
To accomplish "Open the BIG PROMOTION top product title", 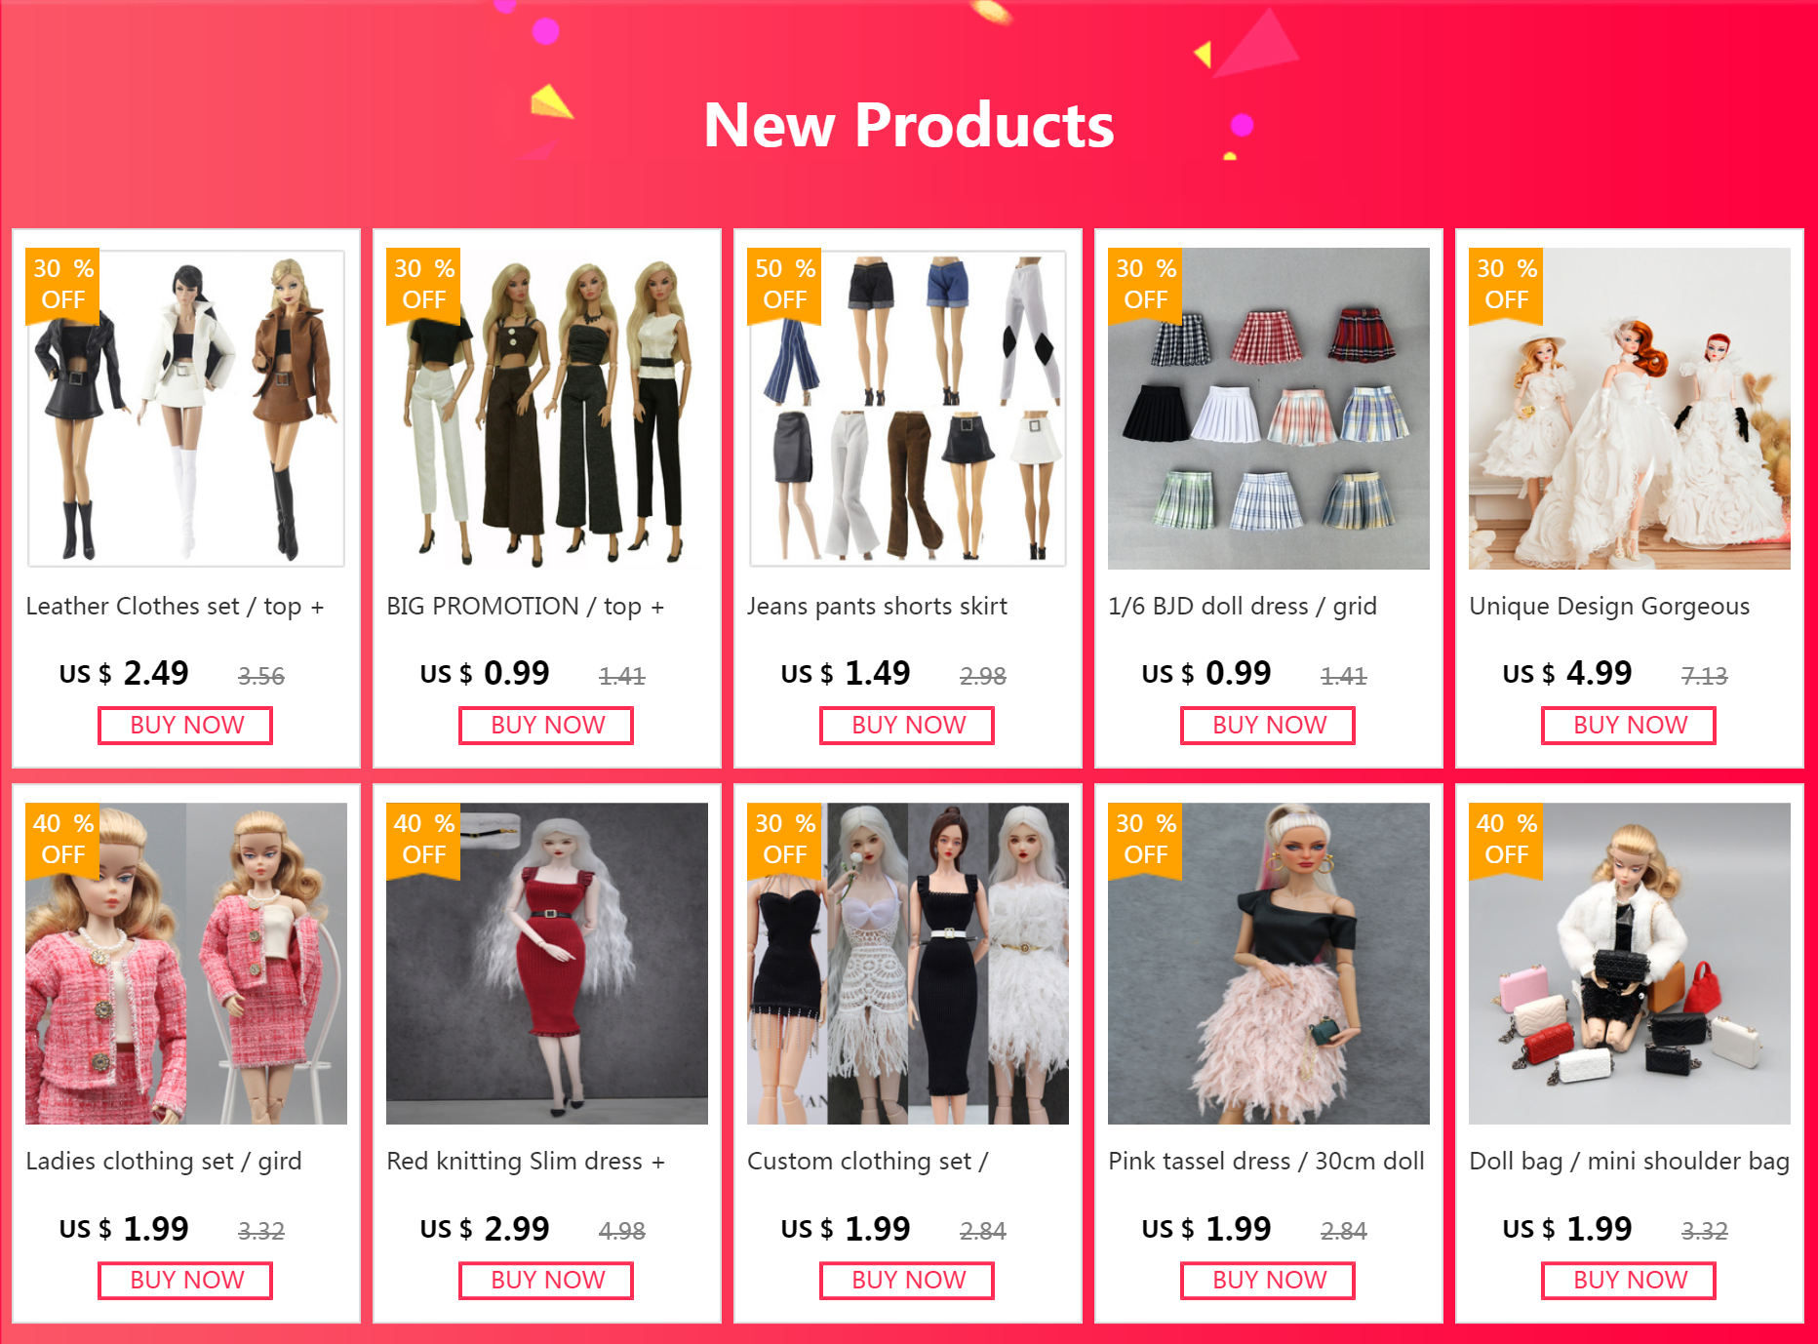I will click(525, 607).
